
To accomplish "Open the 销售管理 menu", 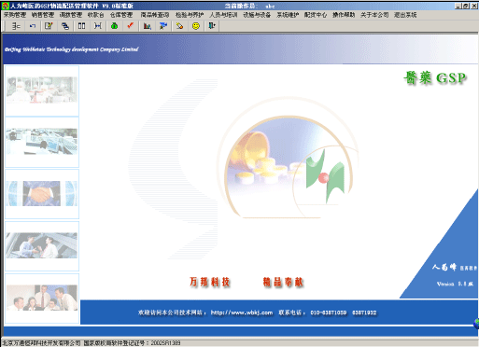I will tap(43, 15).
